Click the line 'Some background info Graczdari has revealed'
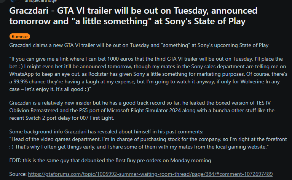 (x=106, y=132)
